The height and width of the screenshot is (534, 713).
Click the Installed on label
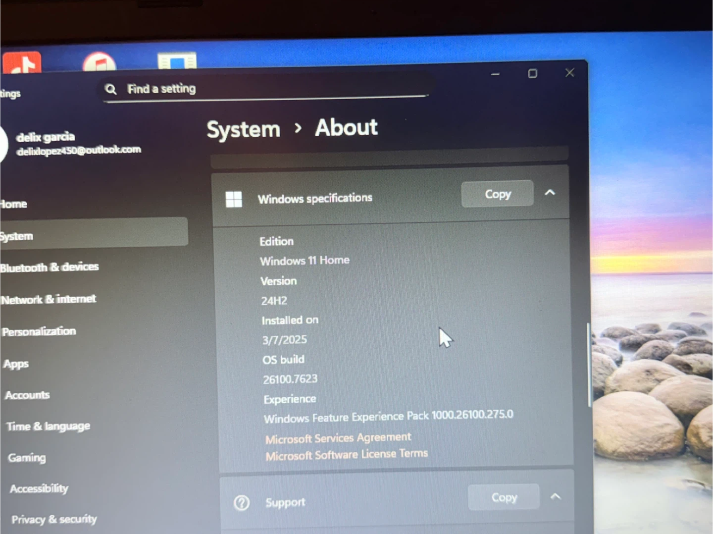pyautogui.click(x=290, y=320)
